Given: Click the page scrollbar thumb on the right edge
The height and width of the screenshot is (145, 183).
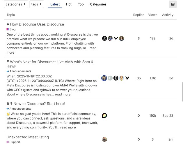Looking at the screenshot, I should pyautogui.click(x=182, y=92).
